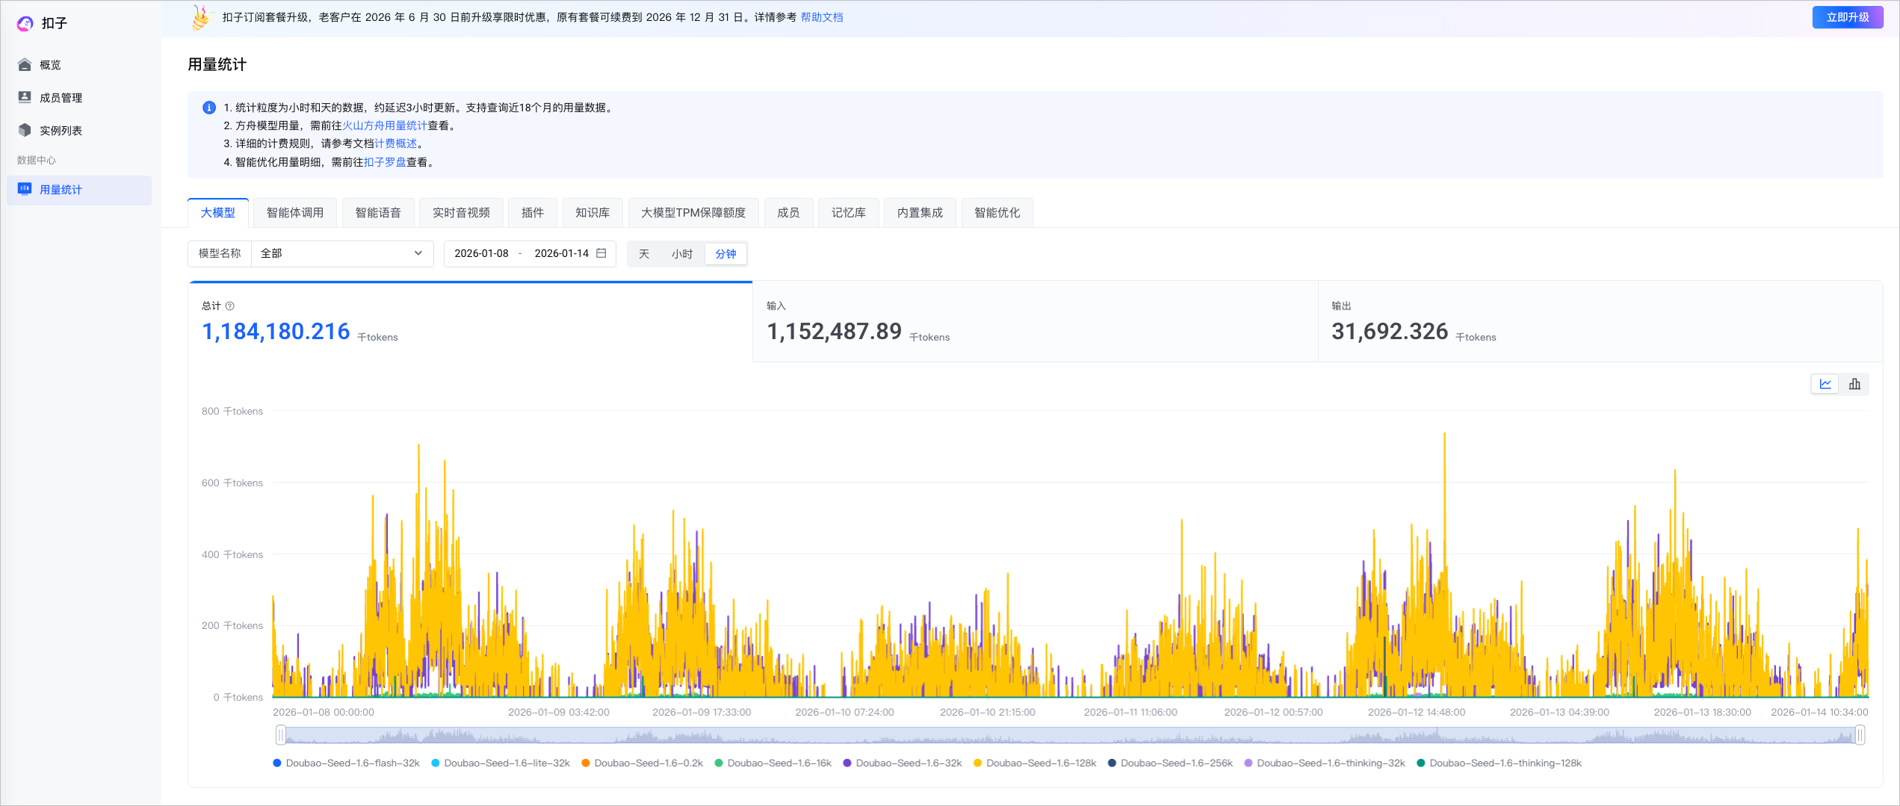Select the hour granularity option

coord(681,254)
